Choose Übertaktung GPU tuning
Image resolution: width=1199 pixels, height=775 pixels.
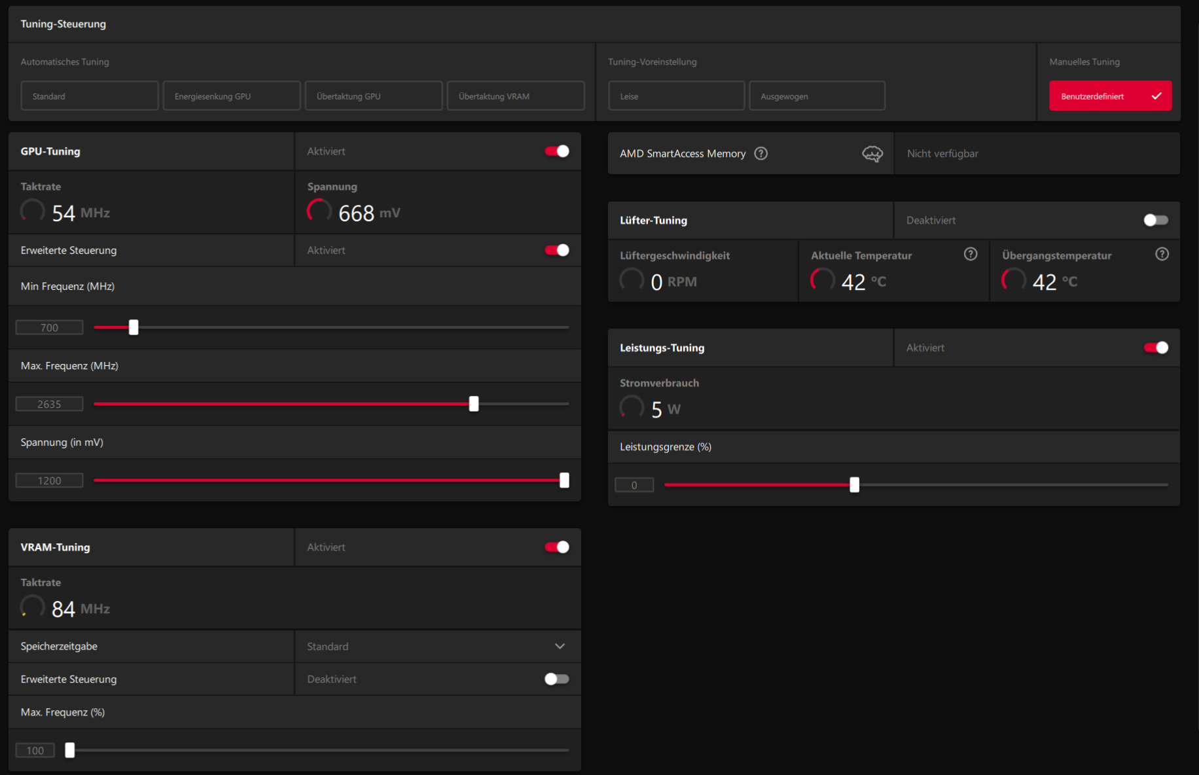[x=374, y=96]
